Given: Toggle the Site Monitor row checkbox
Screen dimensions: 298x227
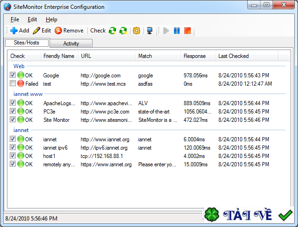Looking at the screenshot, I should coord(13,120).
